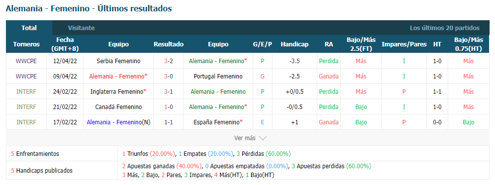Open WWCPE tournament on 12/04/22 row

[26, 61]
